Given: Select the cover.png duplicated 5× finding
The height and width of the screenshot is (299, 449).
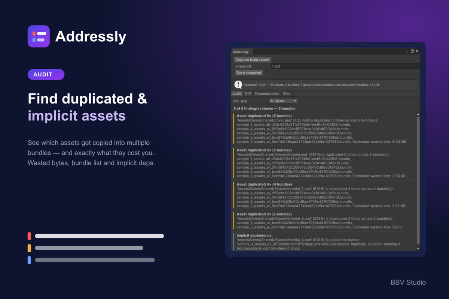Looking at the screenshot, I should pyautogui.click(x=324, y=129).
